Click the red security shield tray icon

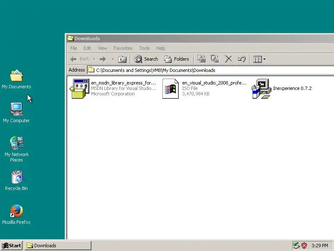coord(304,246)
